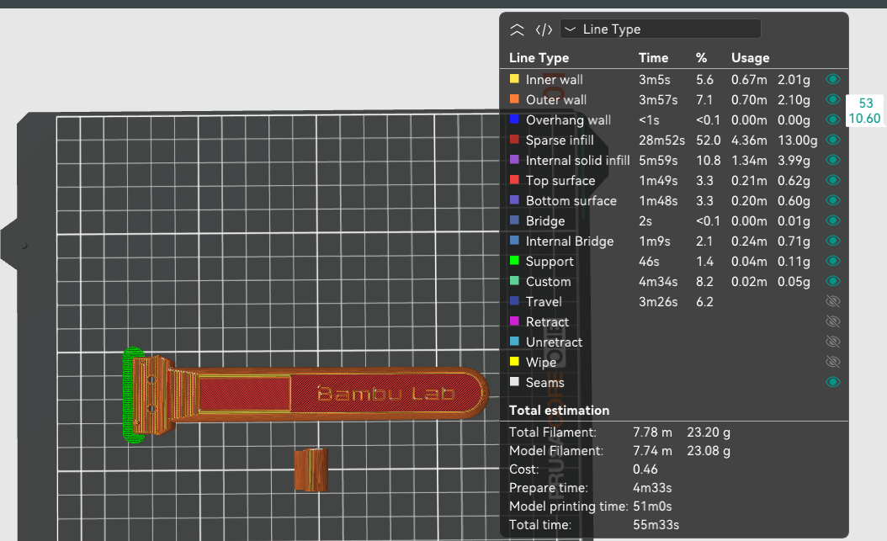Click the Internal solid infill label

click(577, 160)
